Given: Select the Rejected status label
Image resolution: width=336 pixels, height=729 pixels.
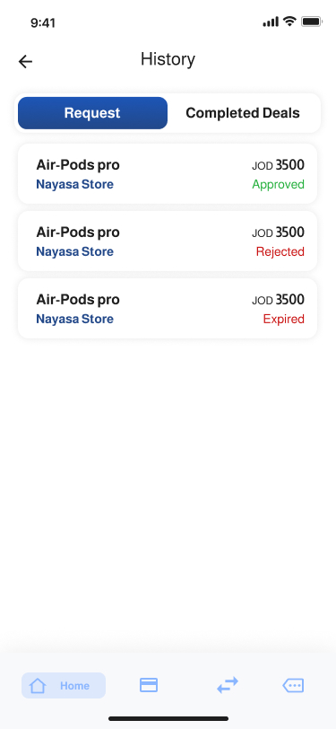Looking at the screenshot, I should (280, 252).
